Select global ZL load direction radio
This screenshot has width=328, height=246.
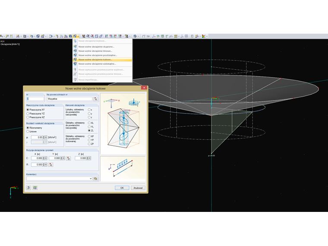tap(89, 130)
